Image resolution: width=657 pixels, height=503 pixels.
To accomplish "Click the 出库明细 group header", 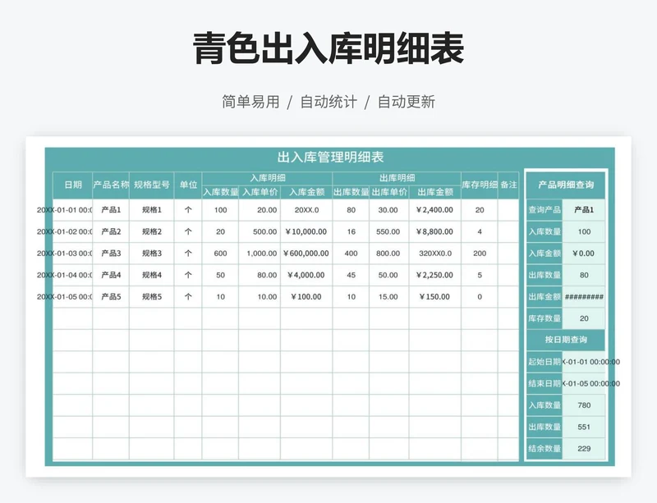I will (397, 178).
